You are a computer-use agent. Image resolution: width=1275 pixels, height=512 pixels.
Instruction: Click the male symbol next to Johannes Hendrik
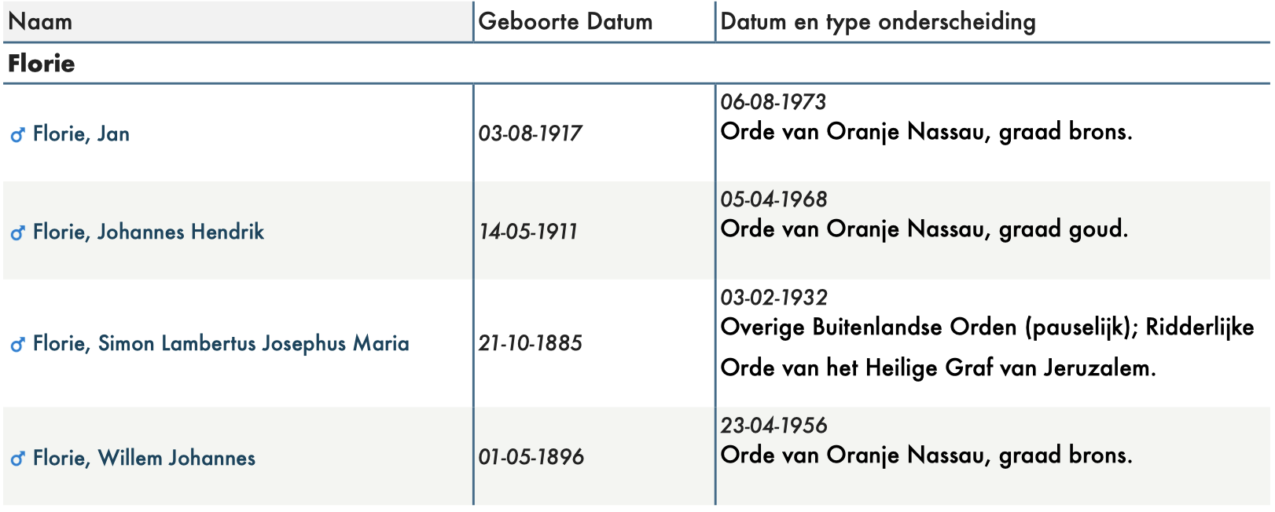17,233
